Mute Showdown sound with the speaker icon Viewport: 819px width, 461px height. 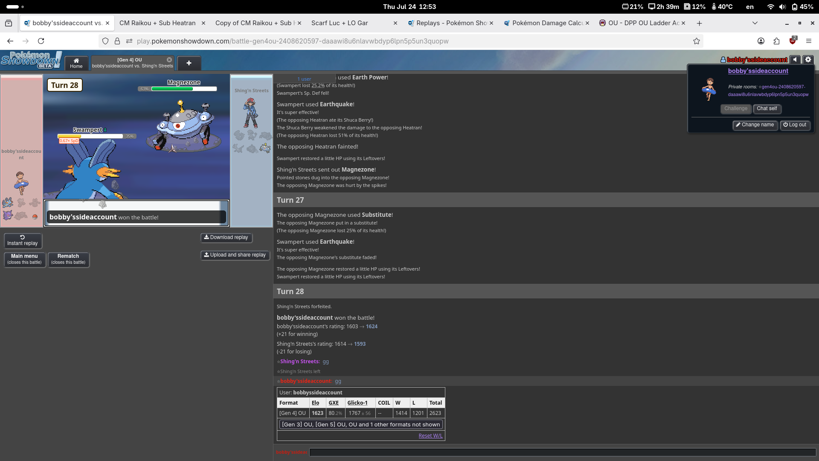[795, 60]
